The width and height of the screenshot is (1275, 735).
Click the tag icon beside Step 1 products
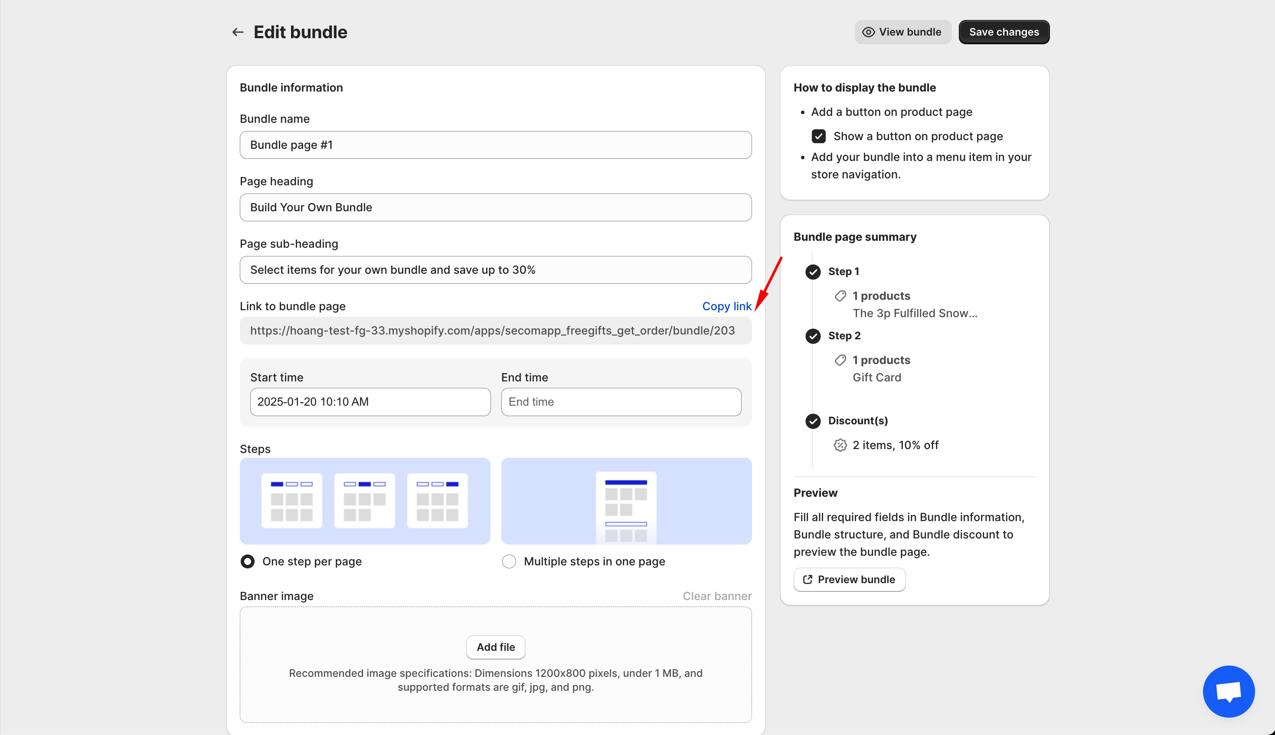(840, 296)
